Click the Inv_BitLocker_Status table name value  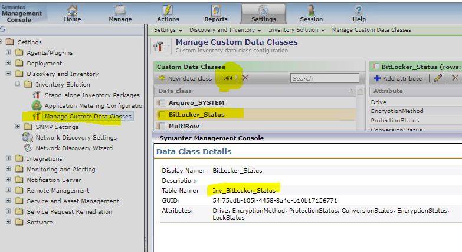point(244,190)
